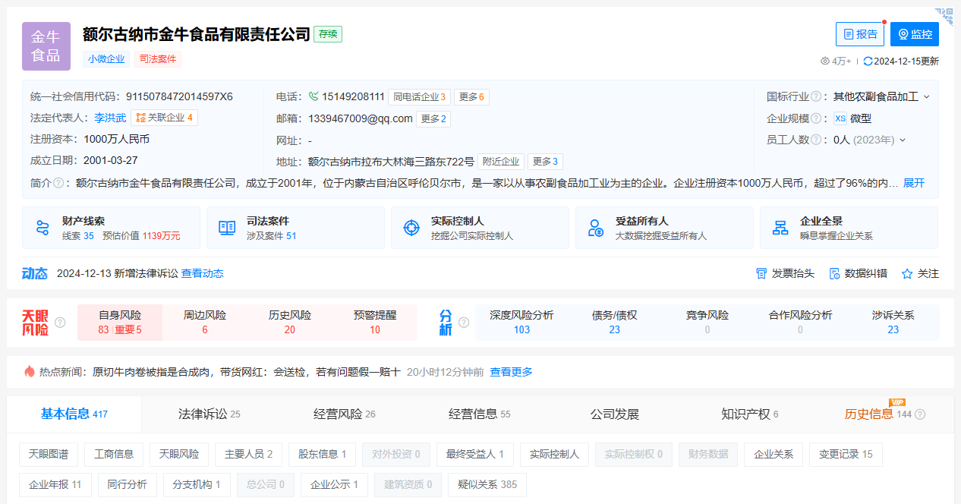Viewport: 961px width, 504px height.
Task: Open the 财产线索 panel icon
Action: (43, 227)
